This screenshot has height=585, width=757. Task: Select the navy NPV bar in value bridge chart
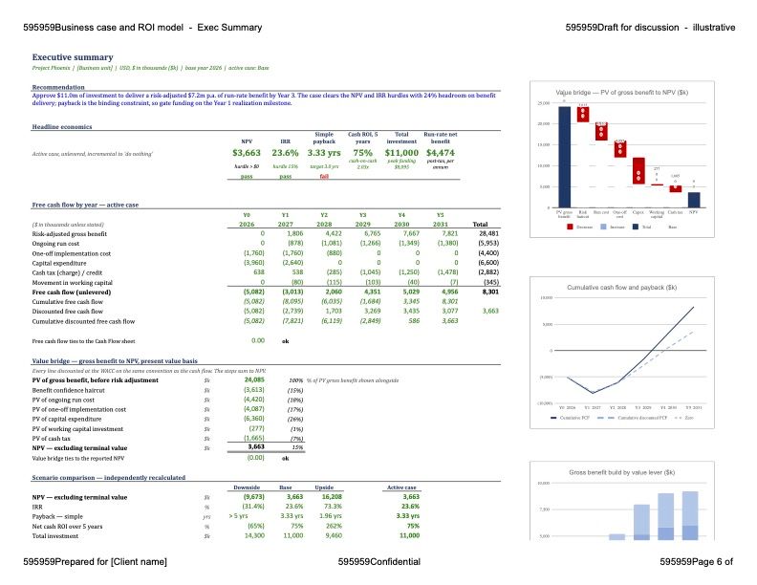pos(694,200)
